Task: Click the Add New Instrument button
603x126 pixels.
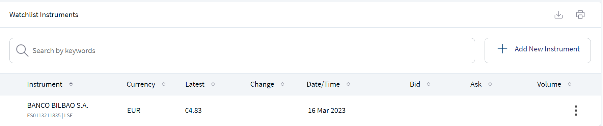Action: (x=538, y=50)
